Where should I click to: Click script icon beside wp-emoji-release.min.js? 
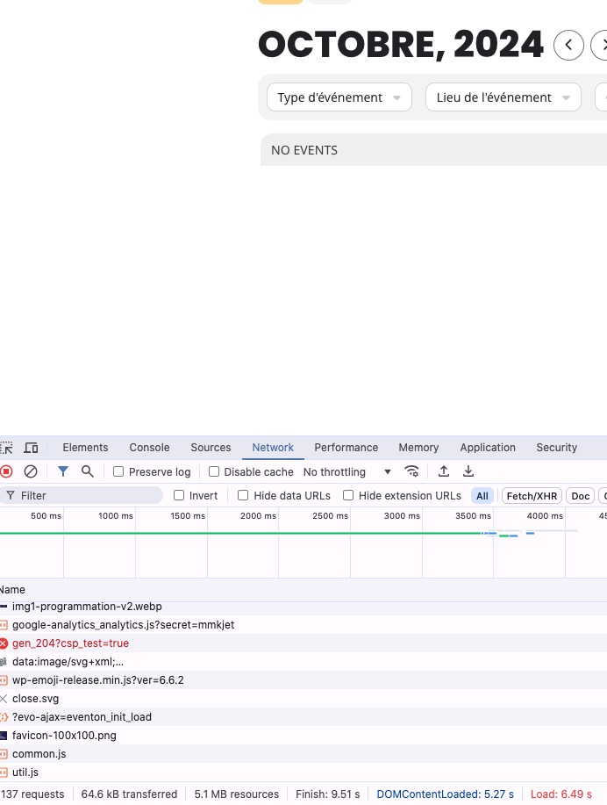click(x=4, y=680)
